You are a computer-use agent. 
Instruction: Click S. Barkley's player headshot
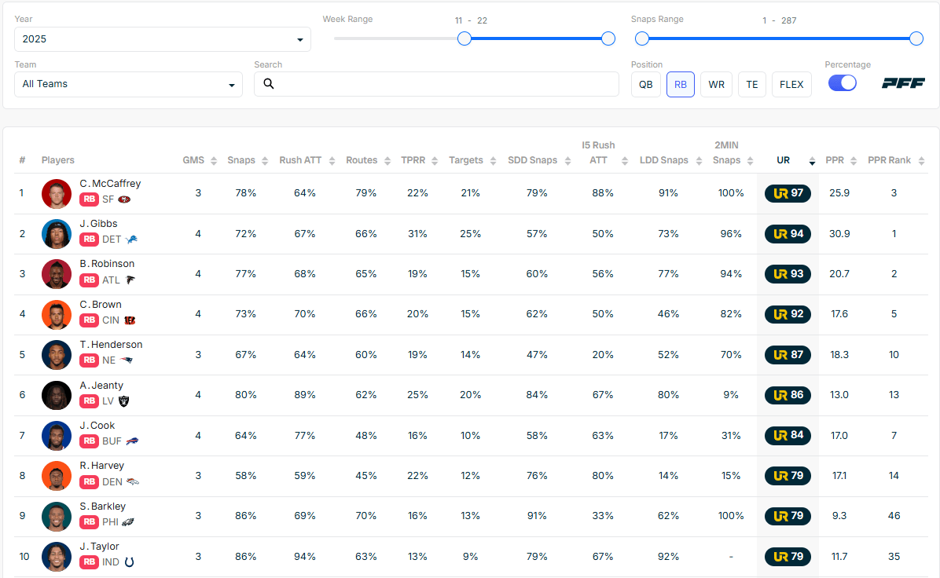(57, 517)
